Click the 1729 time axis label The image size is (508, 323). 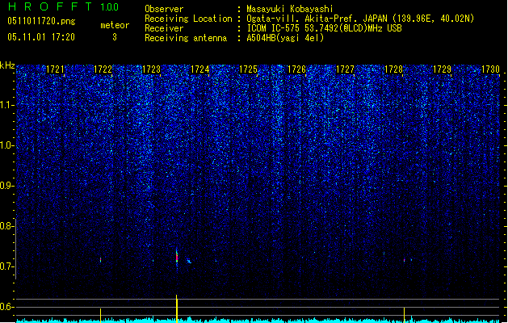click(442, 69)
